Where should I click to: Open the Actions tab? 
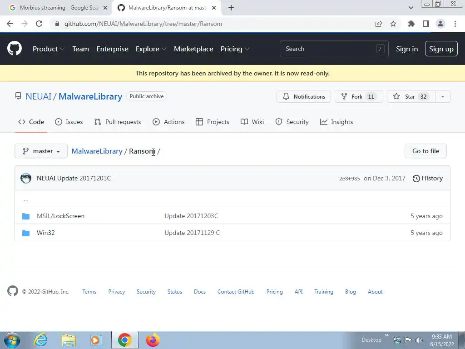168,122
